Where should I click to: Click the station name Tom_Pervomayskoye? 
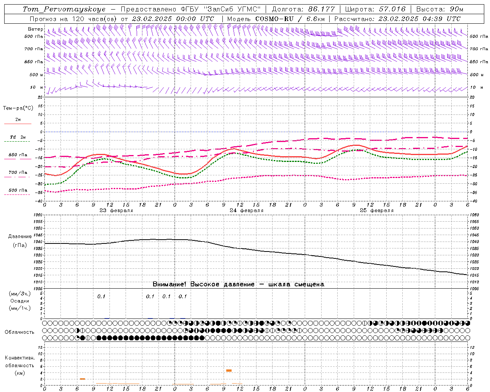click(64, 9)
